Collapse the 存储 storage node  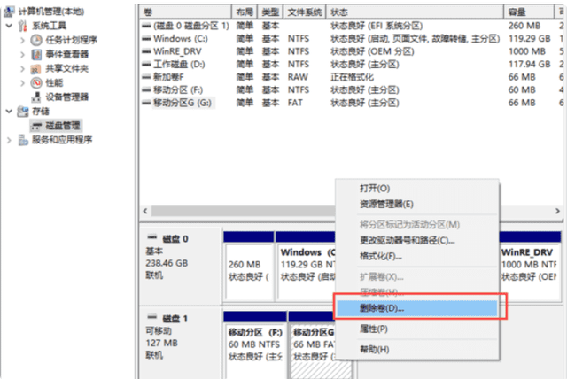tap(10, 112)
